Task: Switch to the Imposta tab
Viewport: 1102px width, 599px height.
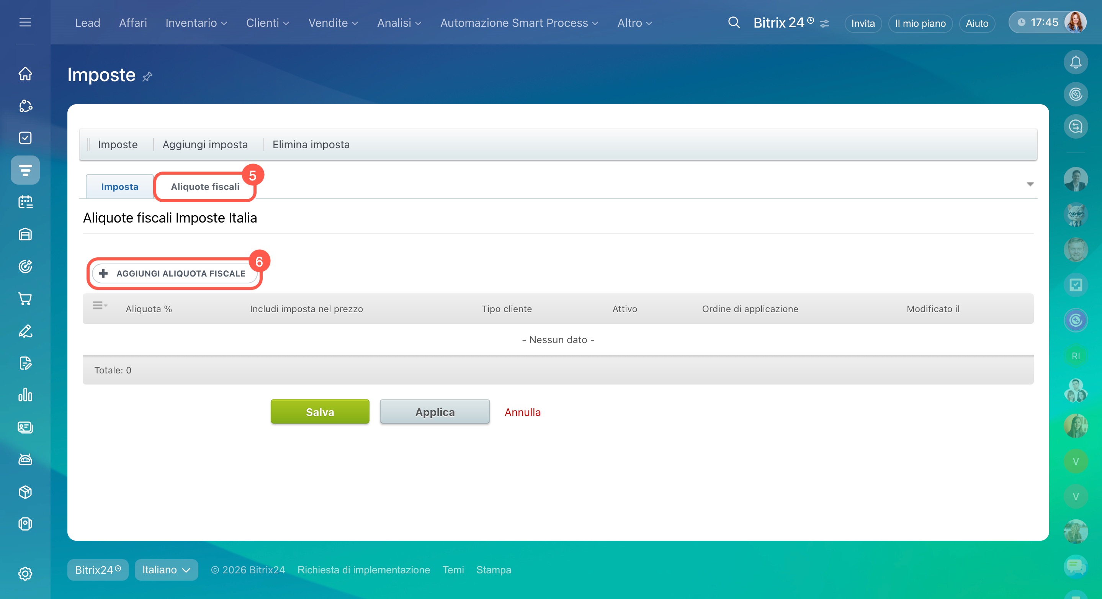Action: tap(119, 187)
